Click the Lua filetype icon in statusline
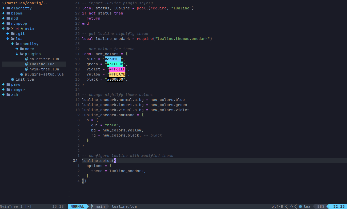This screenshot has height=209, width=347. coord(301,206)
